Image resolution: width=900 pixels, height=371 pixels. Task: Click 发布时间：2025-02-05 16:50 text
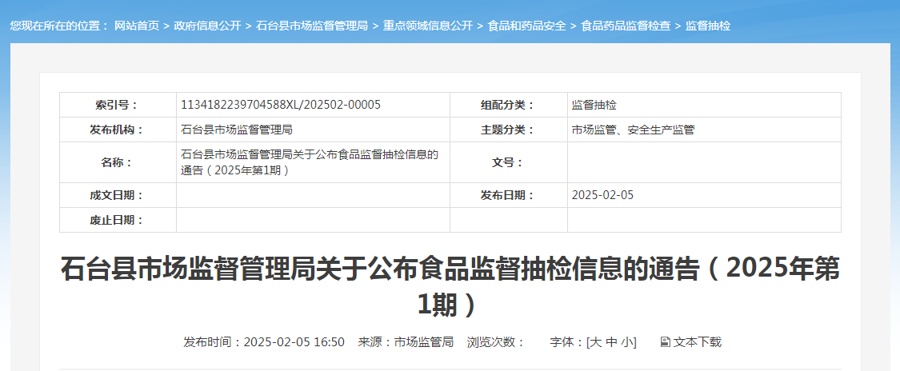coord(264,342)
